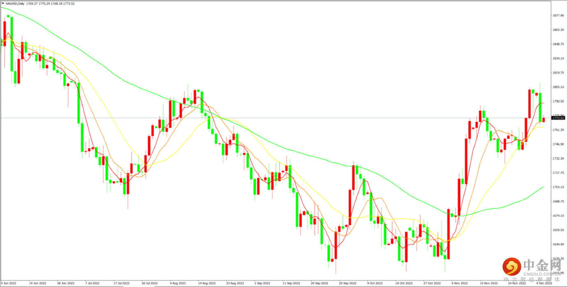Select the 29 Sep 2022 date marker
567x287 pixels.
[x=347, y=283]
